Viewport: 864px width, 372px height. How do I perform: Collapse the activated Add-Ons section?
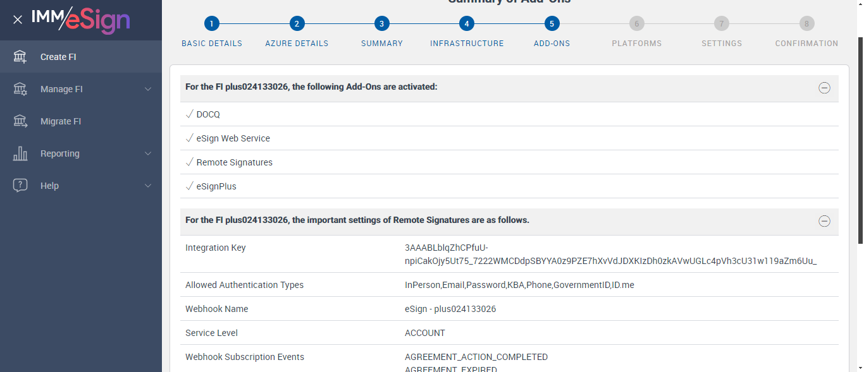pos(824,88)
